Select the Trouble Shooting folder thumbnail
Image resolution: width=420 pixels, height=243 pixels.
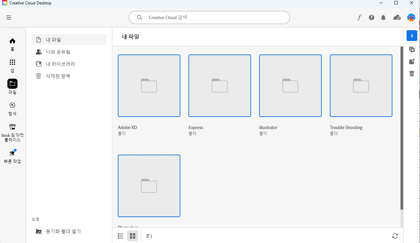click(x=361, y=86)
